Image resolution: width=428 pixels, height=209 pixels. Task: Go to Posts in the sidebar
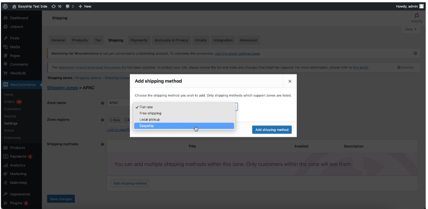tap(15, 38)
